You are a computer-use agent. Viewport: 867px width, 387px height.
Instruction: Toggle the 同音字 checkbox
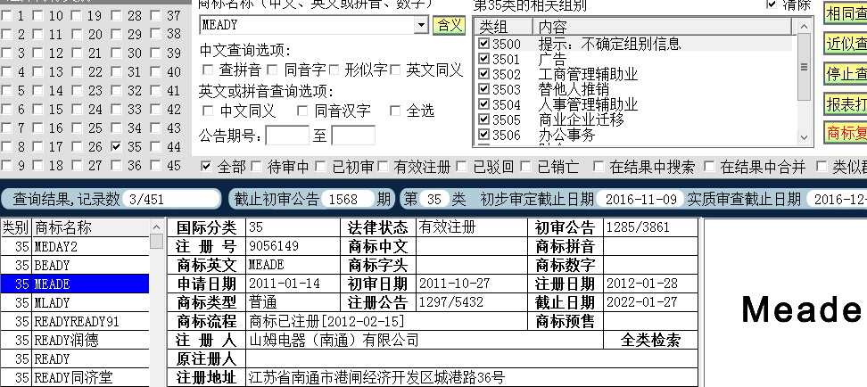tap(272, 70)
